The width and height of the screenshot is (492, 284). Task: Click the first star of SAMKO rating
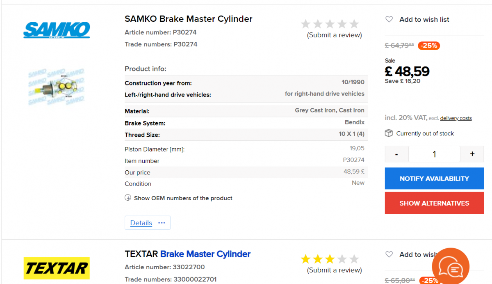tap(305, 24)
